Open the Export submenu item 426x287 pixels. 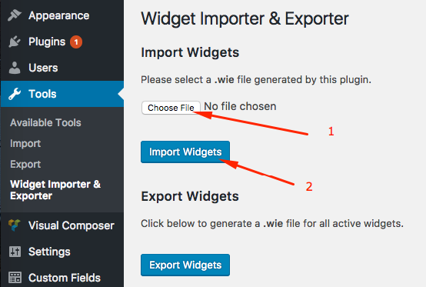[x=25, y=164]
